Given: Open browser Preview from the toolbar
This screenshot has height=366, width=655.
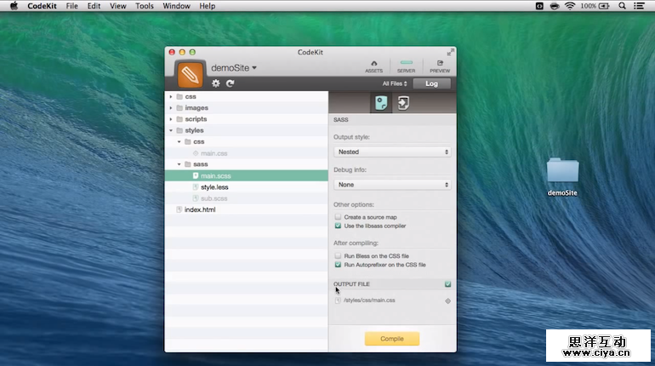Looking at the screenshot, I should tap(440, 66).
